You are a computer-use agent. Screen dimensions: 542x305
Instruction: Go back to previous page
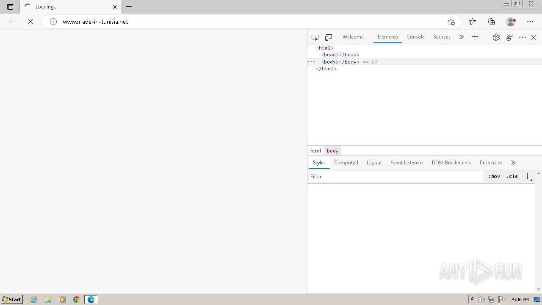click(12, 22)
